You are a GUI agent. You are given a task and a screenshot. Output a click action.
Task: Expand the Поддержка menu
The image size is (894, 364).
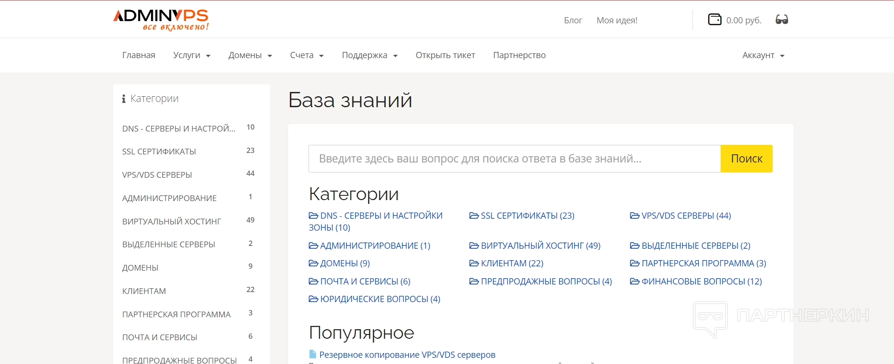[369, 55]
